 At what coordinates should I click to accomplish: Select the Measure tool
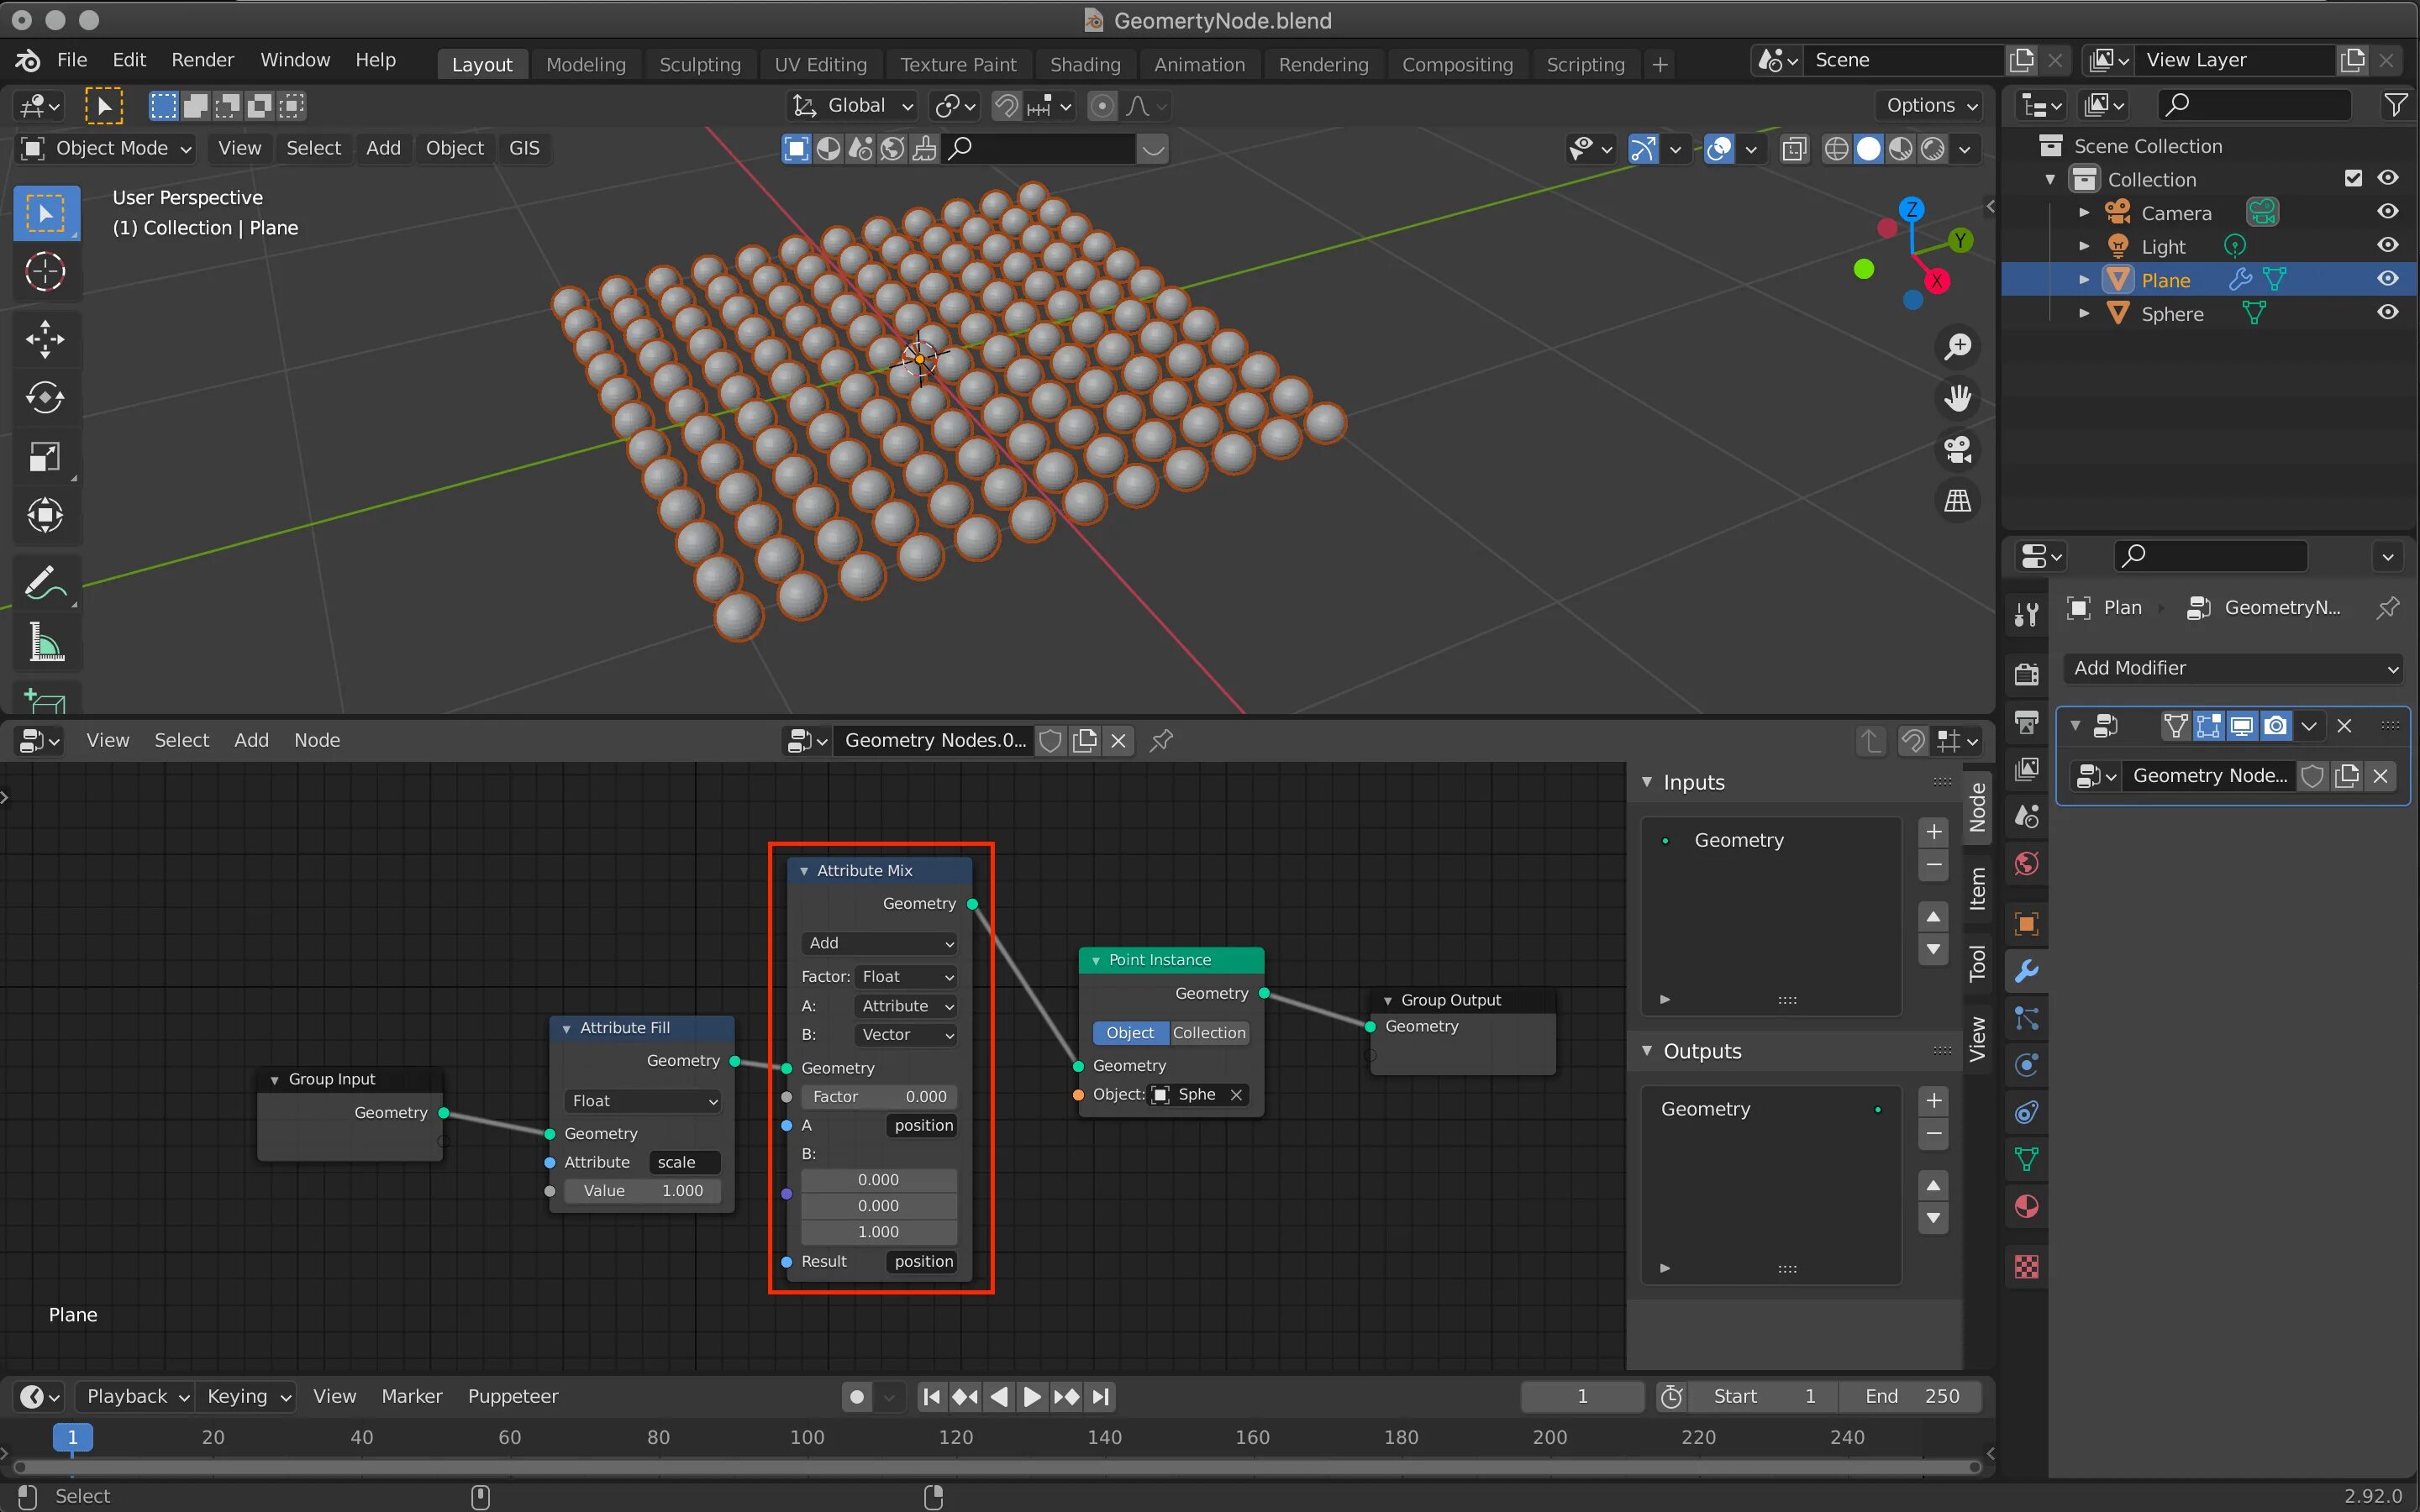tap(45, 643)
